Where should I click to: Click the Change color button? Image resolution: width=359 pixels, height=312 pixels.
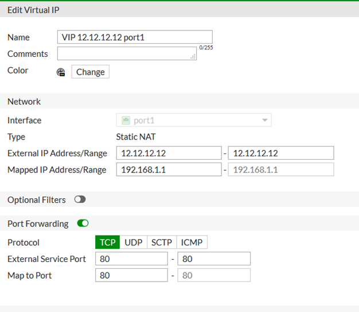tap(90, 72)
